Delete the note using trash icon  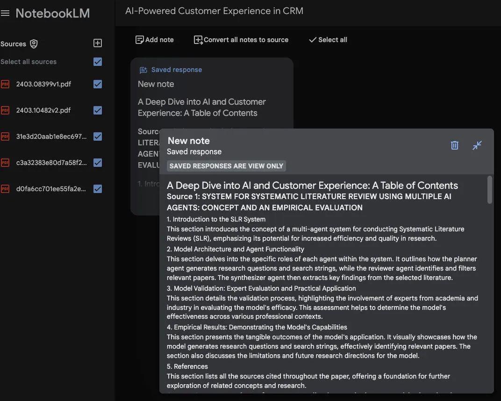454,145
